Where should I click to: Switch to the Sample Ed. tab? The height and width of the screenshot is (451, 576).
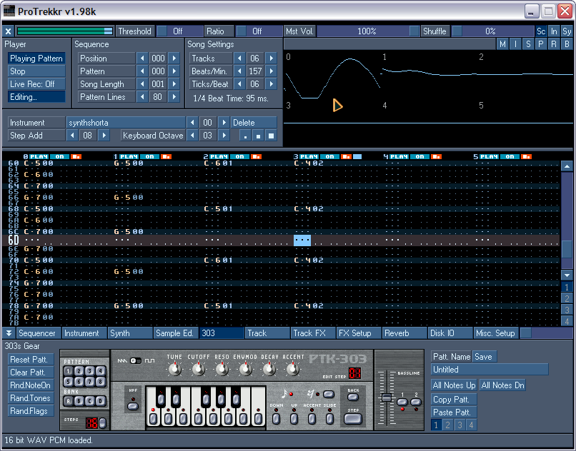tap(175, 333)
